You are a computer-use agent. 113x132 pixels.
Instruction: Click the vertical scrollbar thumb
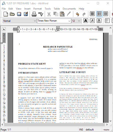110,64
